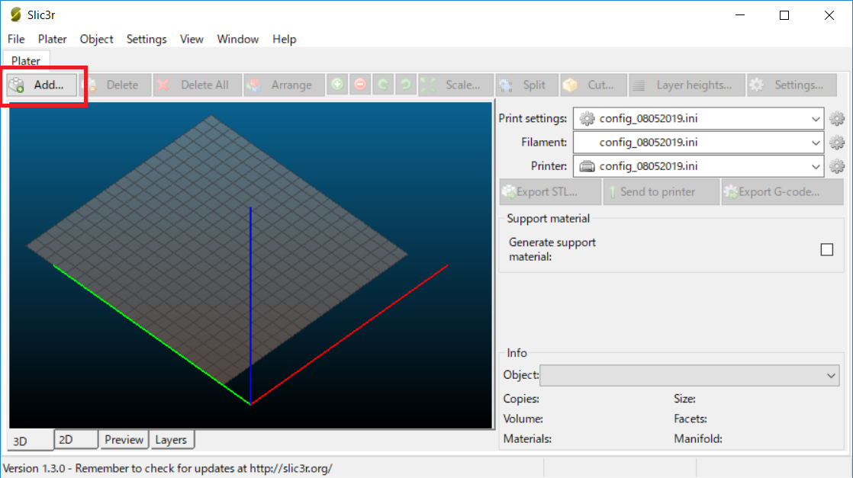Minimize the Slic3r window
Image resolution: width=853 pixels, height=478 pixels.
coord(740,15)
